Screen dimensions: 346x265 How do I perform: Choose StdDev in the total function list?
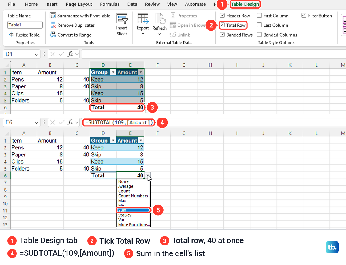coord(133,215)
